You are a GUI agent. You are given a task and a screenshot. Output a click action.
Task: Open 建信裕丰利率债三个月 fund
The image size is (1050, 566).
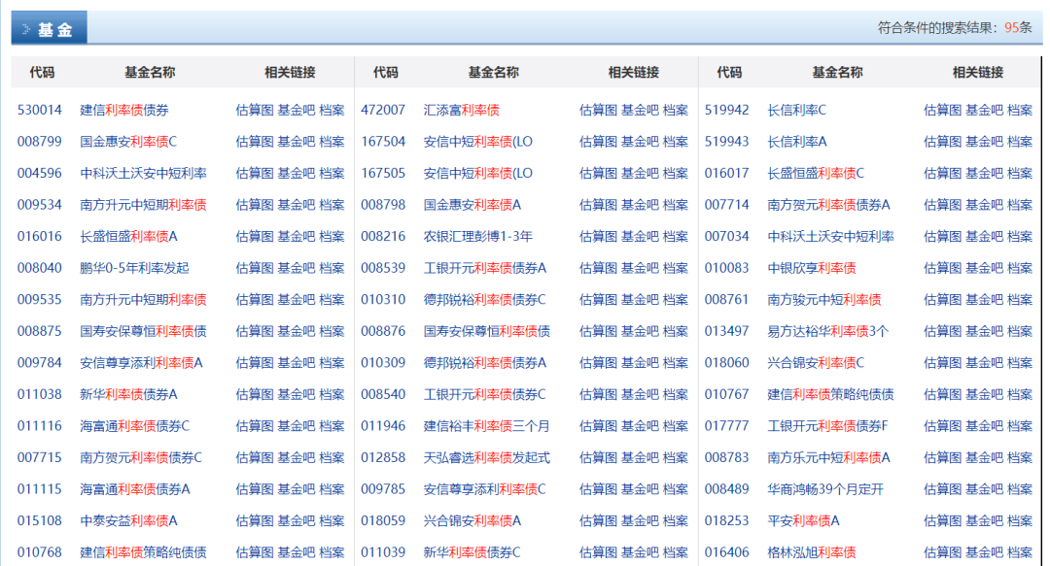pos(487,425)
